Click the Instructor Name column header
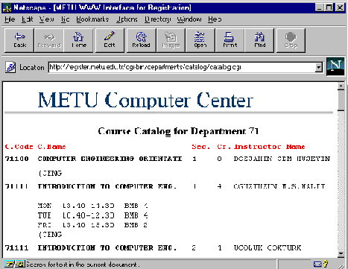Image resolution: width=348 pixels, height=269 pixels. pyautogui.click(x=270, y=147)
